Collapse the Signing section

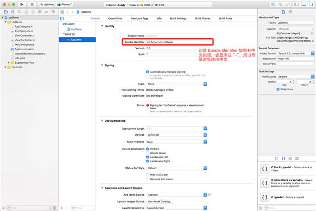(102, 65)
